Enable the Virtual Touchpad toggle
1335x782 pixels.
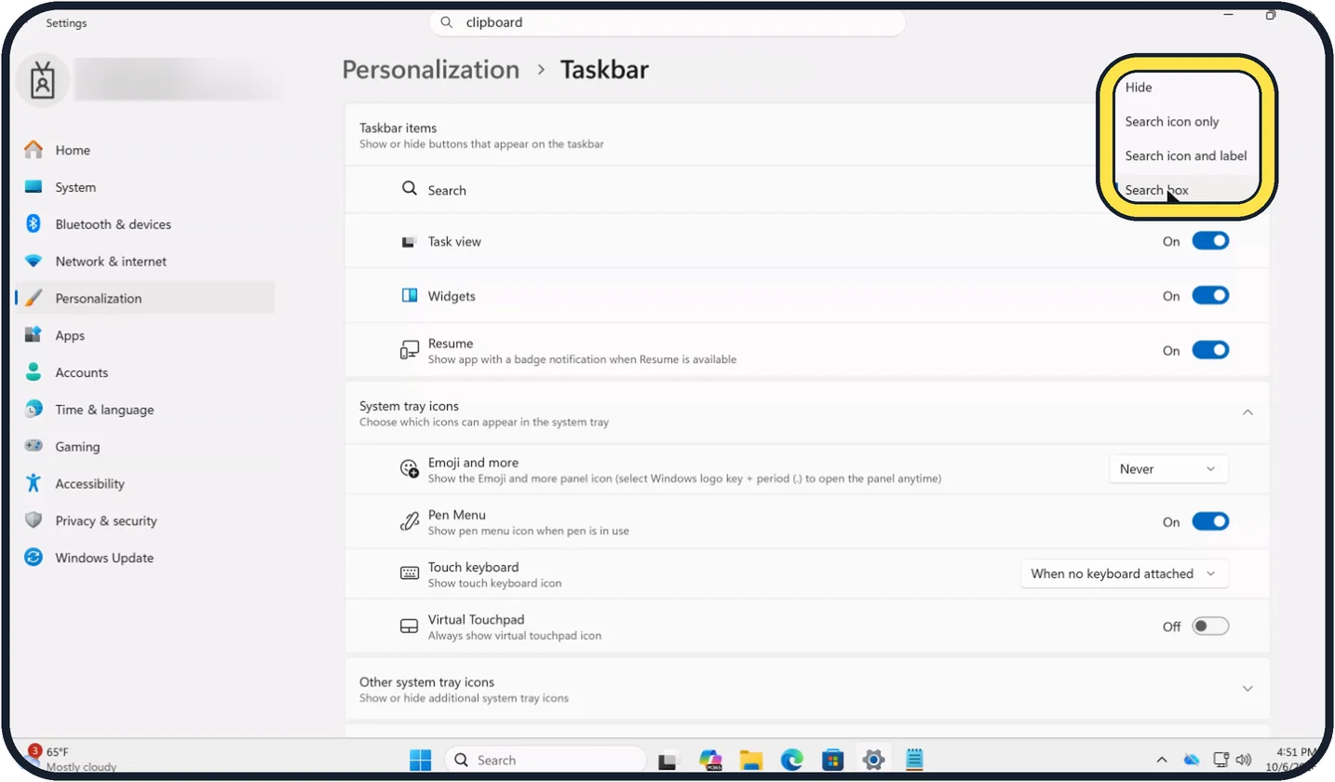pyautogui.click(x=1210, y=627)
